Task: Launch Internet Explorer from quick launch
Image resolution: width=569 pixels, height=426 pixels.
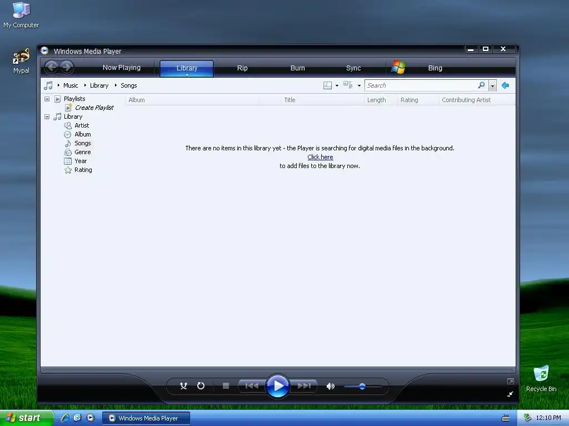Action: pos(66,418)
